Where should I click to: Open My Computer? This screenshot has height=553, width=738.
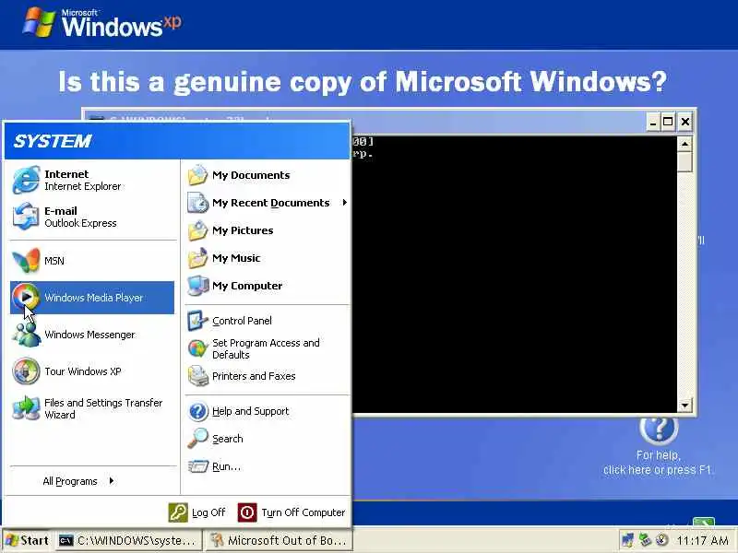(x=267, y=286)
